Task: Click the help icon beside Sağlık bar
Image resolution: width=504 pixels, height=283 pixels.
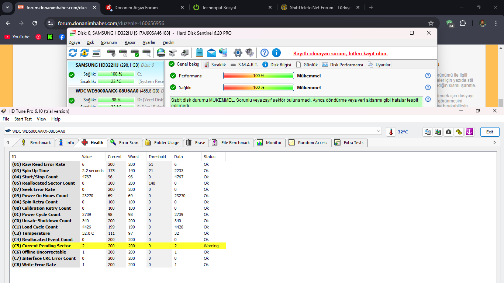Action: pos(428,87)
